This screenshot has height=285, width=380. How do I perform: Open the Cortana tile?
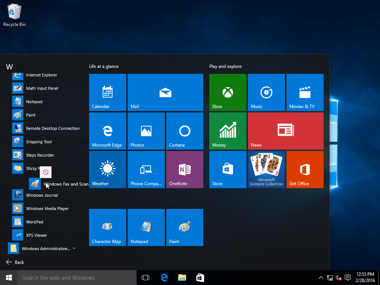pos(185,131)
